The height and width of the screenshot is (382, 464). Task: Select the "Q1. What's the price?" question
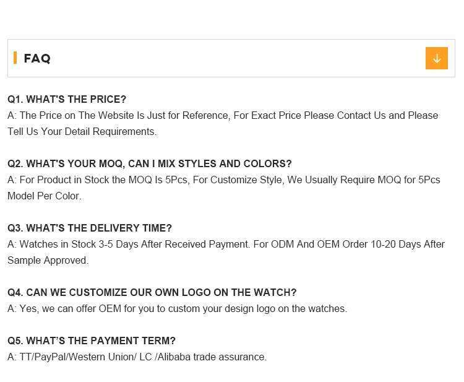pyautogui.click(x=67, y=99)
